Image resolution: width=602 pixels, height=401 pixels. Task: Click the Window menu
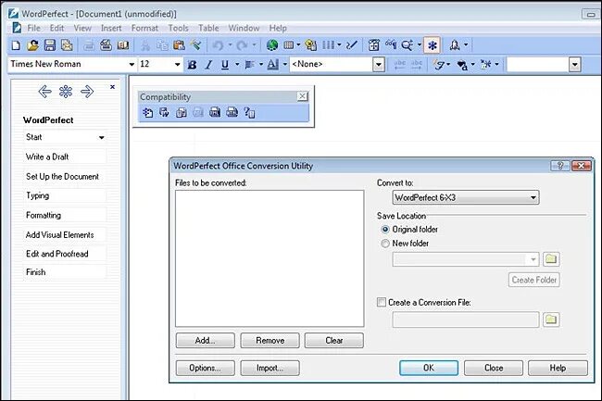point(244,28)
